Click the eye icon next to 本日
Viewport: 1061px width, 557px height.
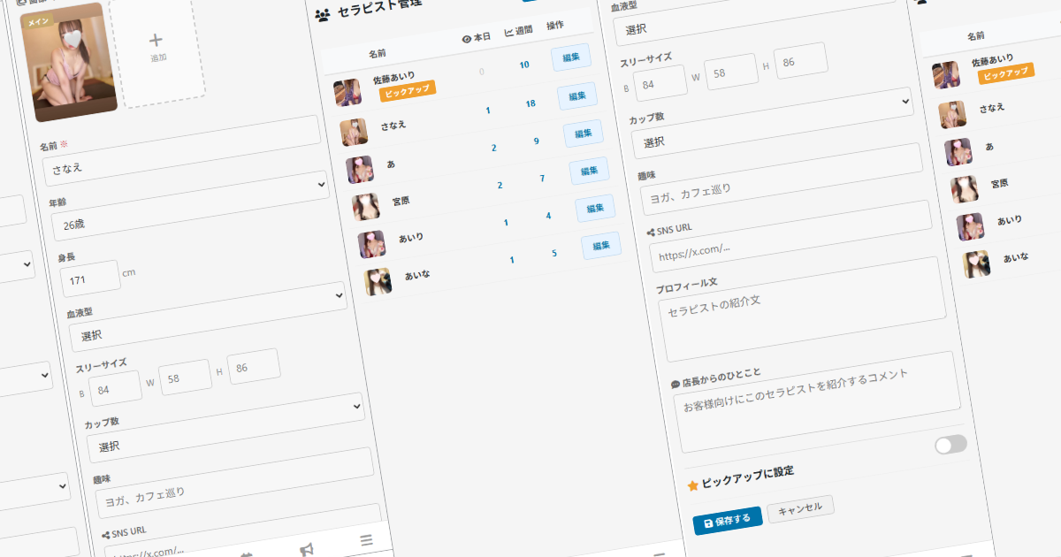pyautogui.click(x=467, y=38)
